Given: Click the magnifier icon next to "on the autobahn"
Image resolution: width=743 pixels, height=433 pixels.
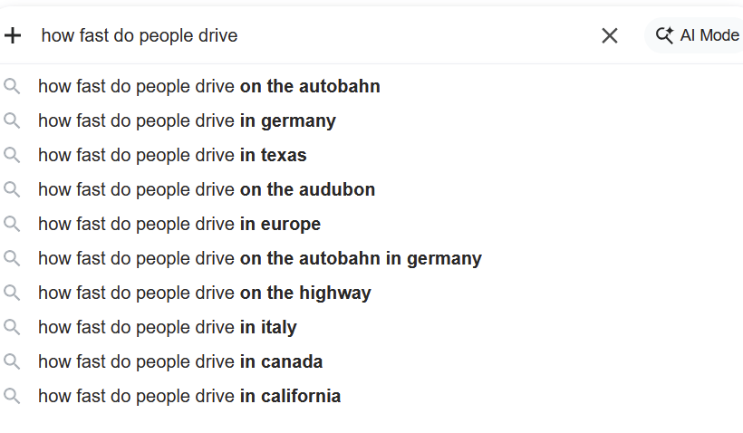Looking at the screenshot, I should tap(12, 87).
